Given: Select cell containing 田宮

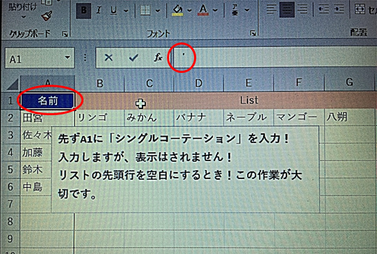Looking at the screenshot, I should point(47,118).
